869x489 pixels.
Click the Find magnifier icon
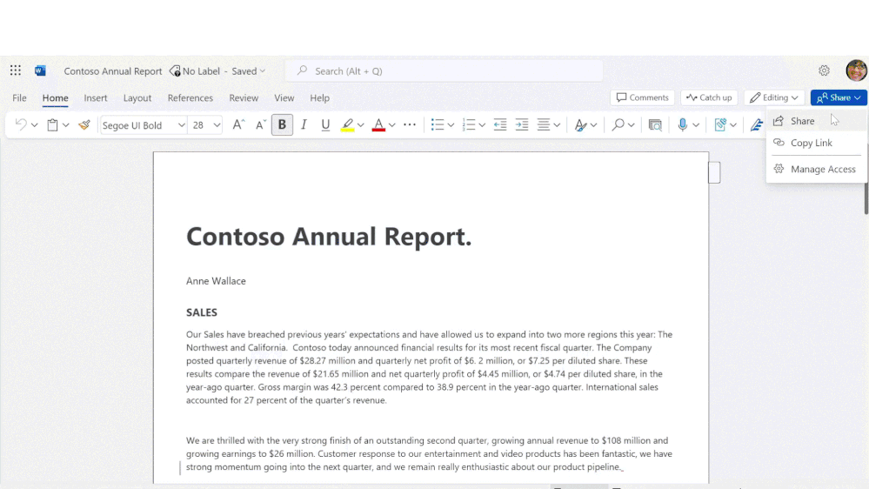click(618, 124)
